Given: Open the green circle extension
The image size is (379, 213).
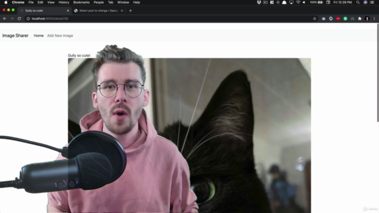Looking at the screenshot, I should 345,18.
